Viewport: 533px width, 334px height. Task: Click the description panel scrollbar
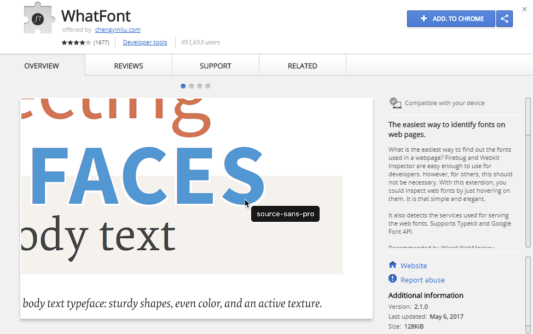528,117
